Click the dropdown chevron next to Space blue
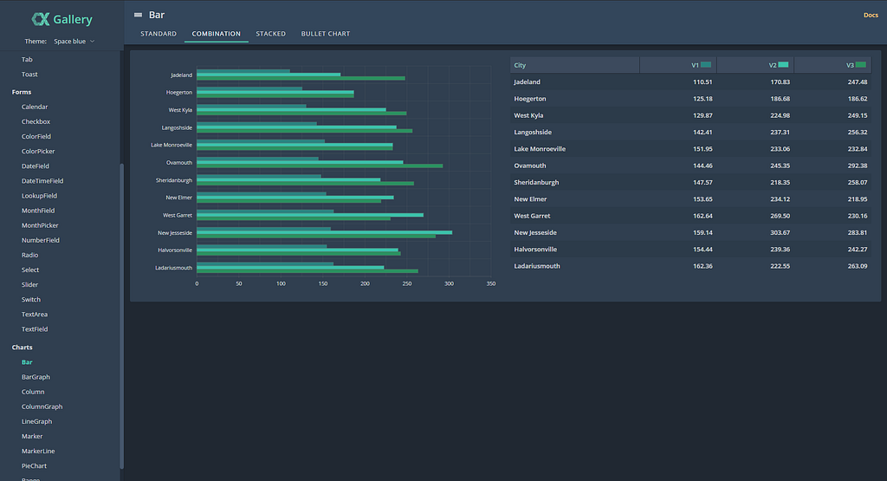The image size is (887, 481). pyautogui.click(x=92, y=42)
